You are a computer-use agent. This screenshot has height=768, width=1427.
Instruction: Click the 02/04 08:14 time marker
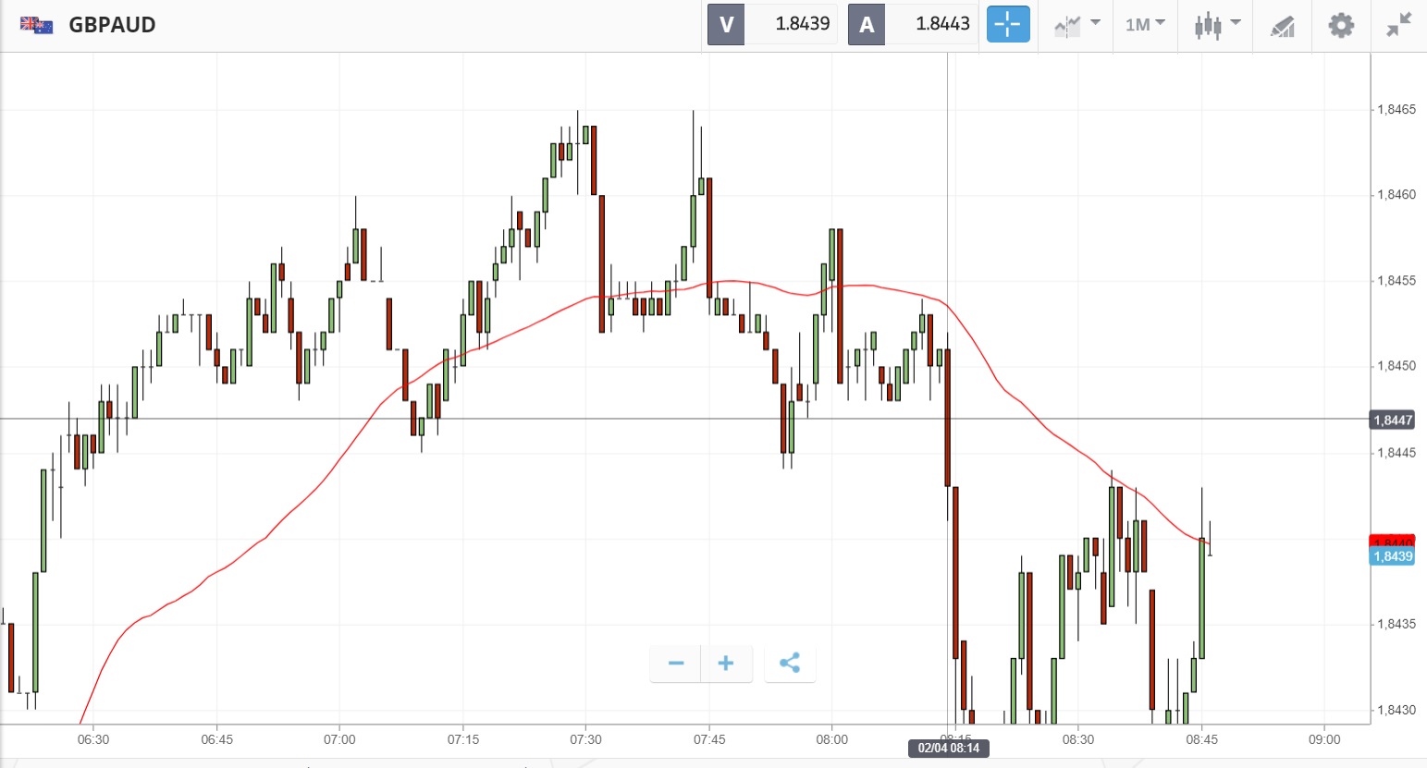948,748
